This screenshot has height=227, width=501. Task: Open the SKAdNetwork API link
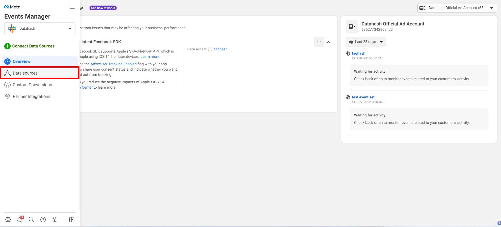pyautogui.click(x=144, y=51)
